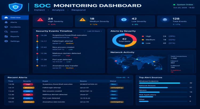Click the orange Medium Severity warning icon
Screen dimensions: 200x109
click(82, 20)
